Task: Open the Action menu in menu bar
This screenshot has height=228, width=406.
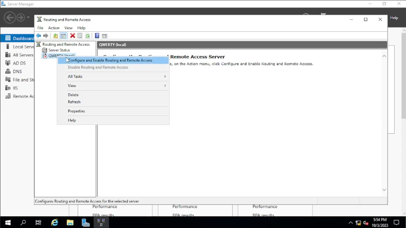Action: (54, 28)
